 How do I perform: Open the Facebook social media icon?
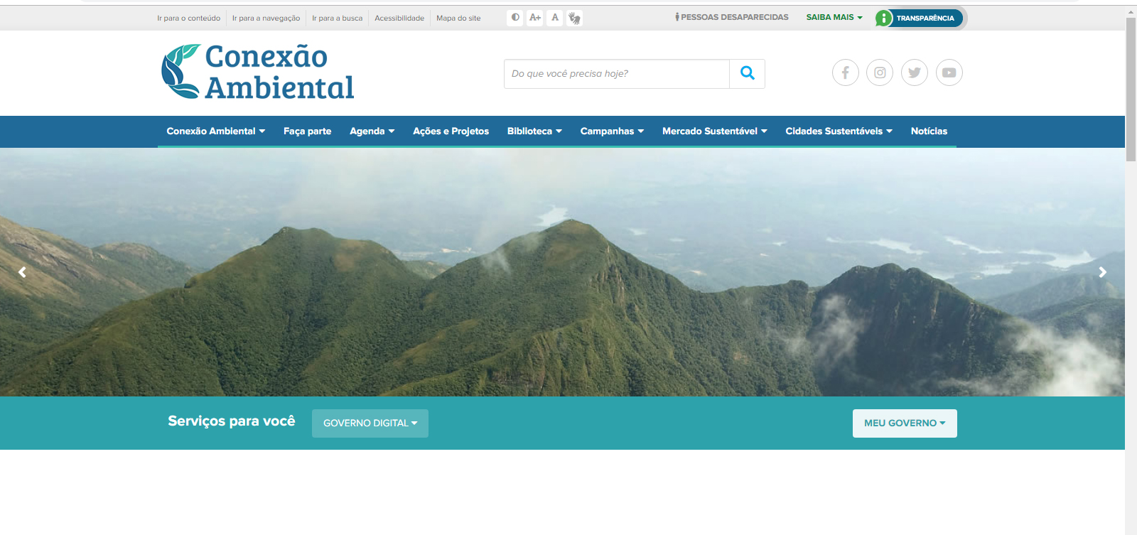tap(845, 72)
